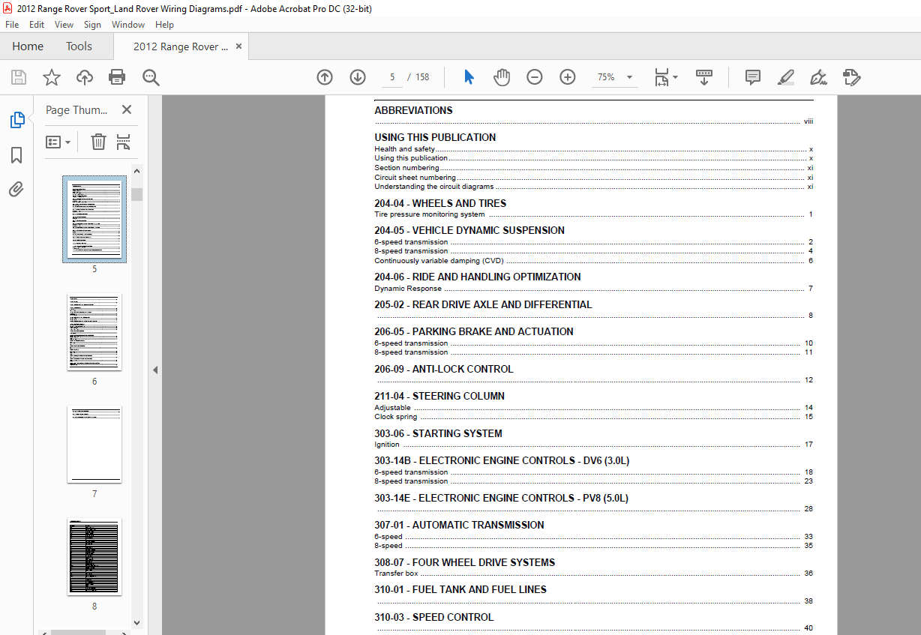Select page 5 thumbnail
921x635 pixels.
pos(94,219)
